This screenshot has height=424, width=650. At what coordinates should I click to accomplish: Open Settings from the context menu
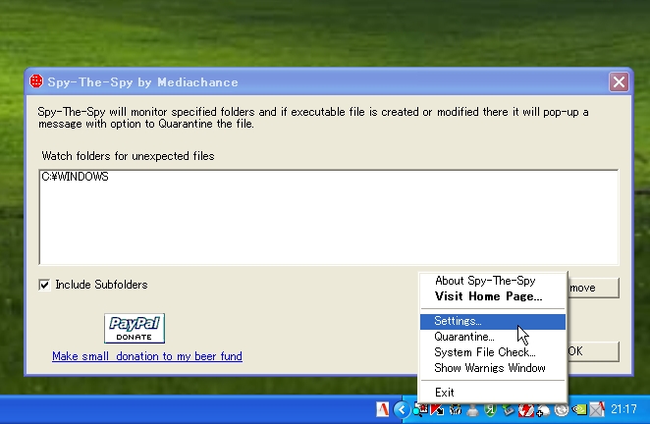tap(493, 322)
